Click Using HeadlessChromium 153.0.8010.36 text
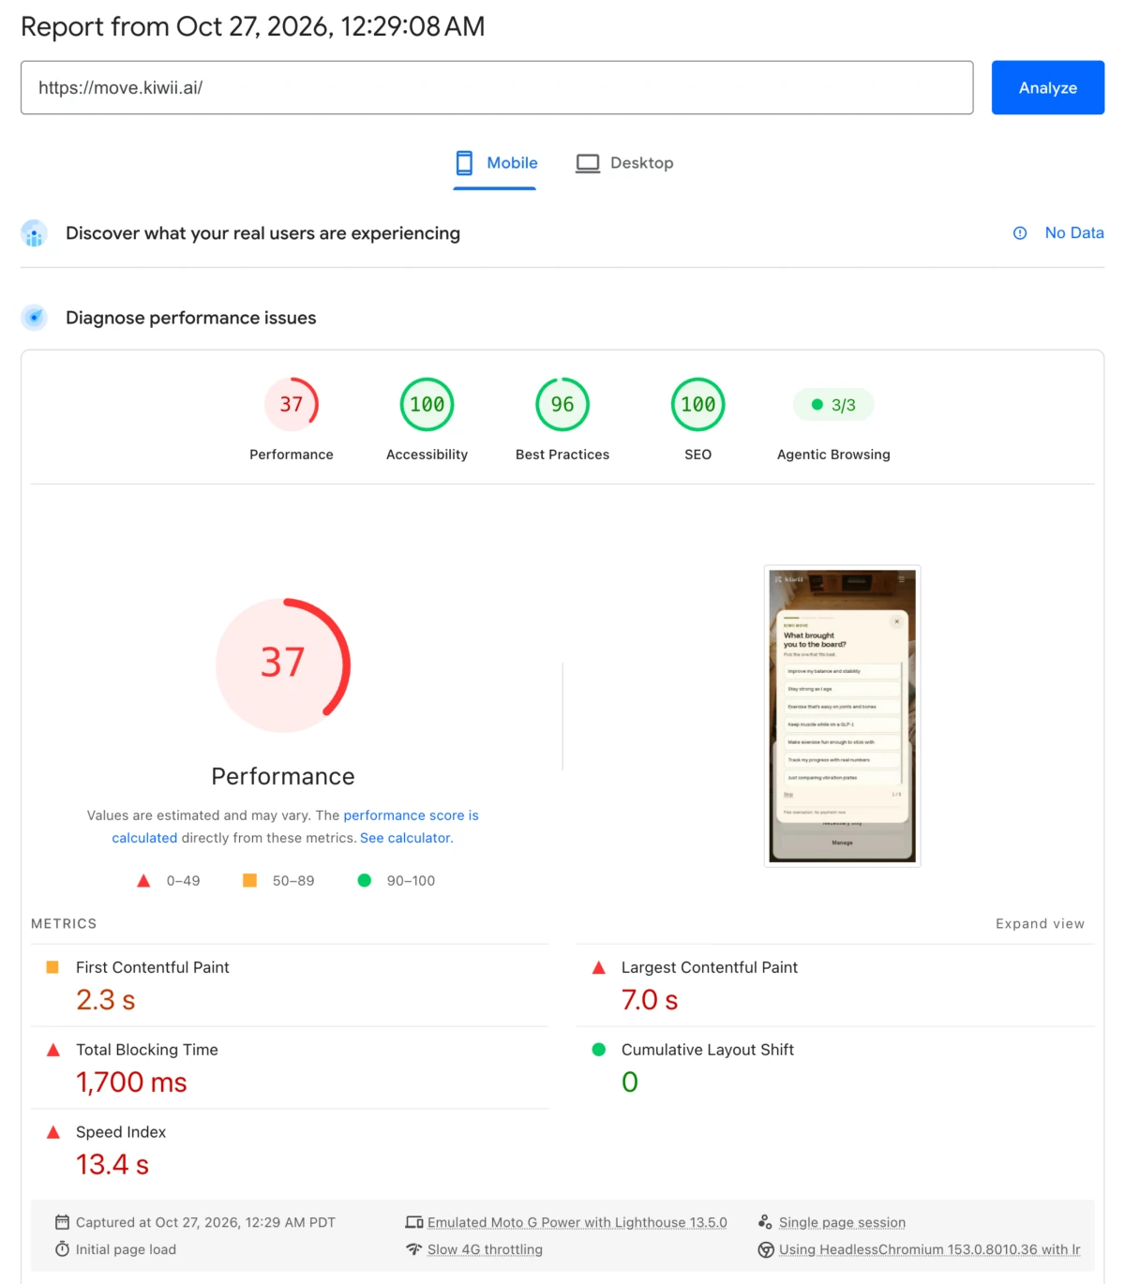Viewport: 1125px width, 1284px height. [x=930, y=1249]
